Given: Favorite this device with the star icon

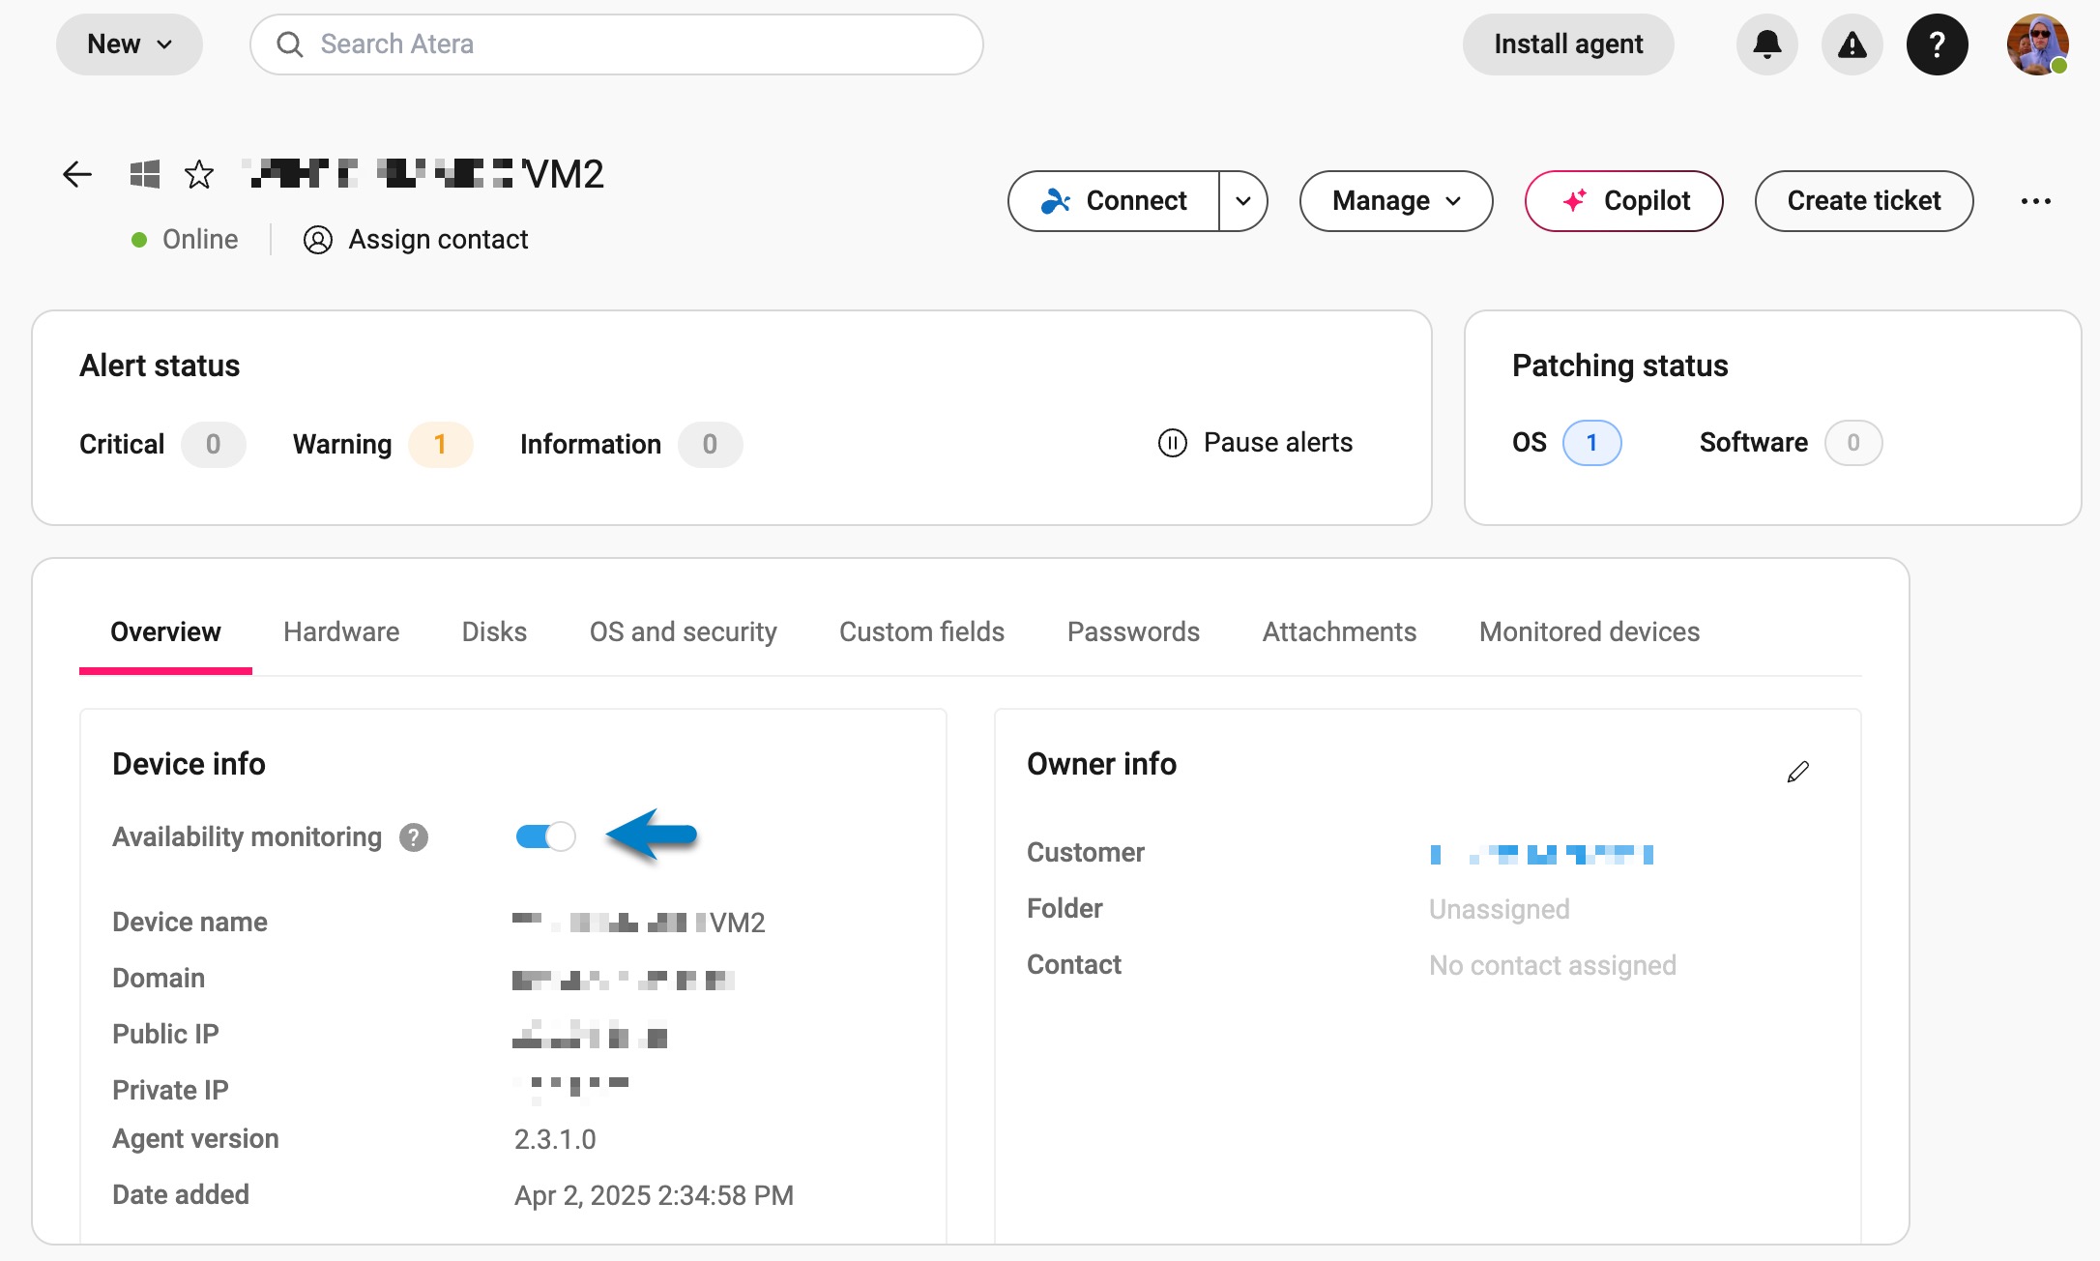Looking at the screenshot, I should [x=199, y=174].
